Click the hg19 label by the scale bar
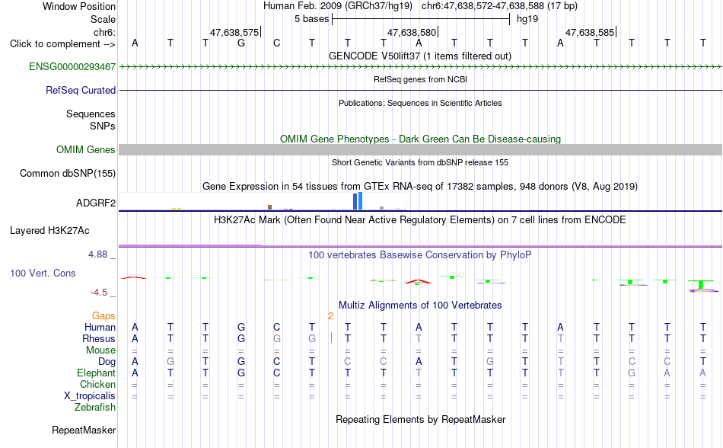Screen dimensions: 723x448 [527, 19]
